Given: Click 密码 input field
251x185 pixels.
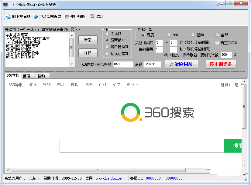Looking at the screenshot, I should [x=152, y=64].
